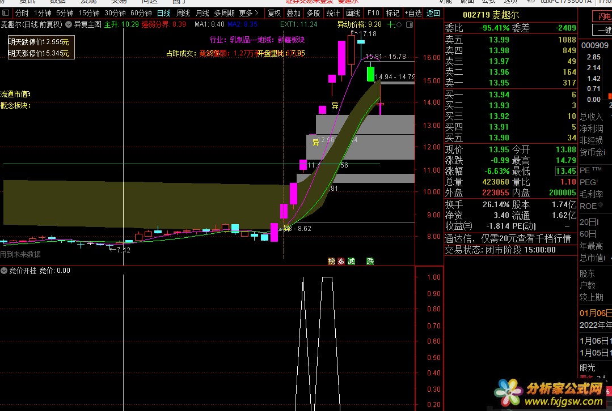This screenshot has height=411, width=612.
Task: Click the diamond icon in chart header
Action: click(x=399, y=24)
